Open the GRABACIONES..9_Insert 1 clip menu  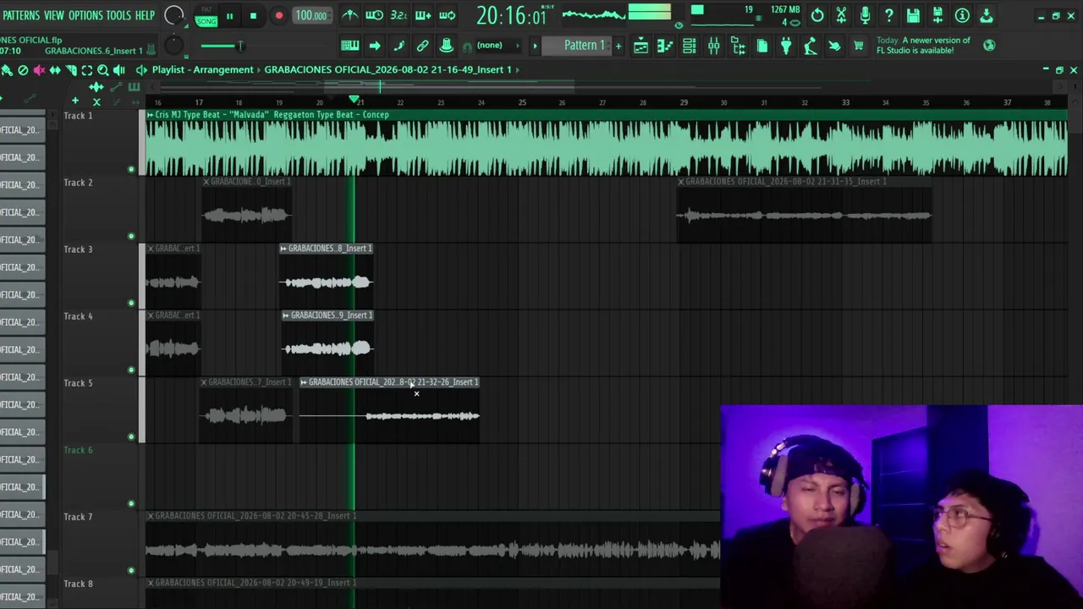point(286,315)
